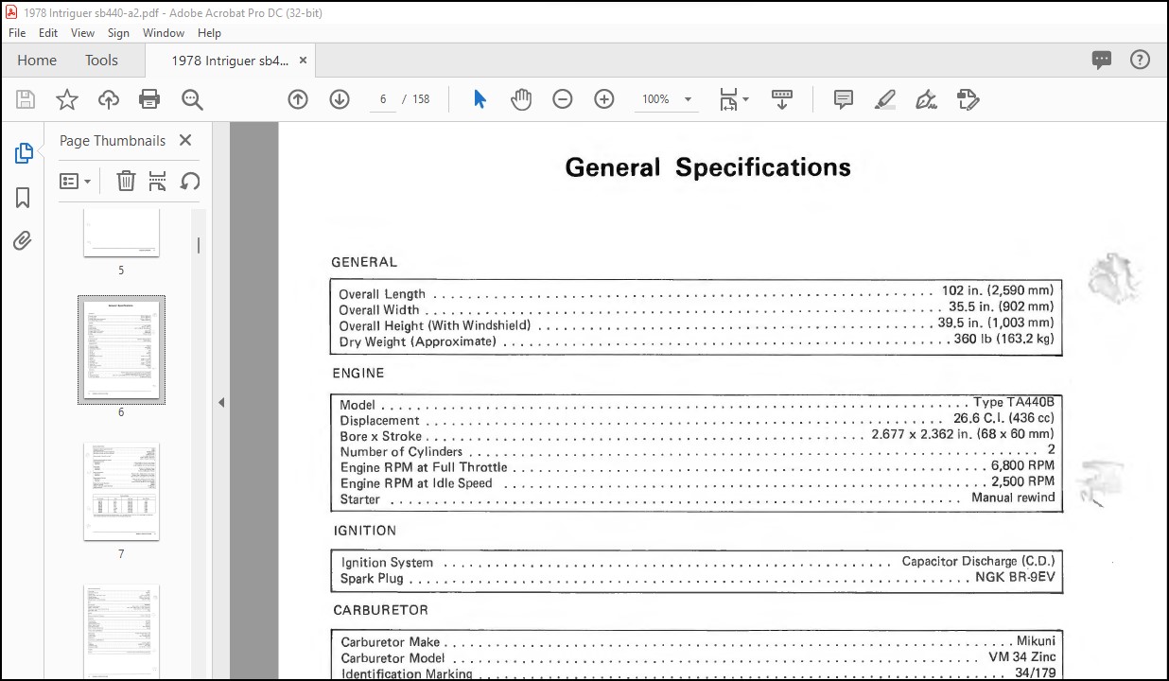The image size is (1169, 681).
Task: Click the Stamp tool icon
Action: [x=968, y=99]
